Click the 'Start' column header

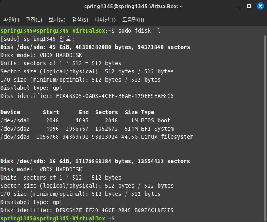[x=51, y=112]
